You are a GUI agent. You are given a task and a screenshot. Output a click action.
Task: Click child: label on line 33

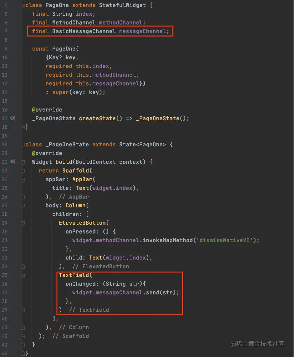75,258
